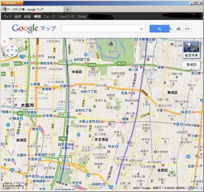The image size is (204, 192).
Task: Open the 画像 navigation item
Action: [x=18, y=16]
